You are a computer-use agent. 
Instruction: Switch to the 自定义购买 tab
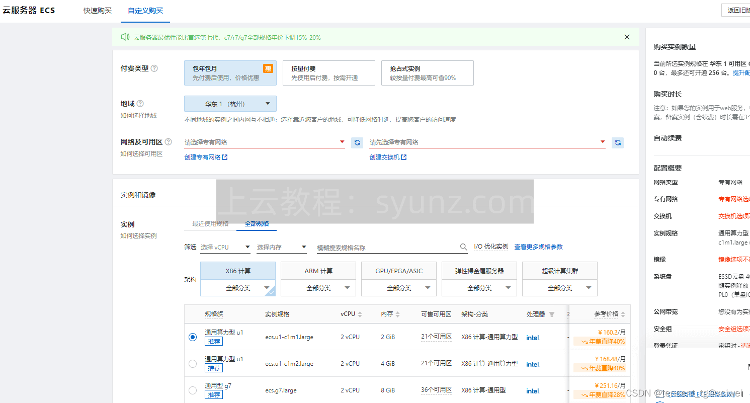(145, 11)
